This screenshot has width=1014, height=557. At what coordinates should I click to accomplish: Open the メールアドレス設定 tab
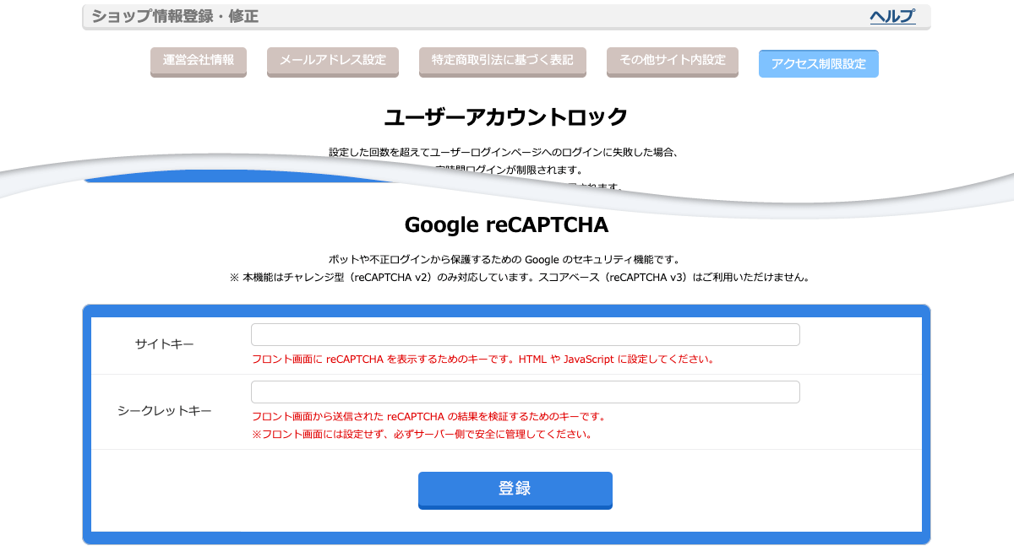tap(332, 61)
